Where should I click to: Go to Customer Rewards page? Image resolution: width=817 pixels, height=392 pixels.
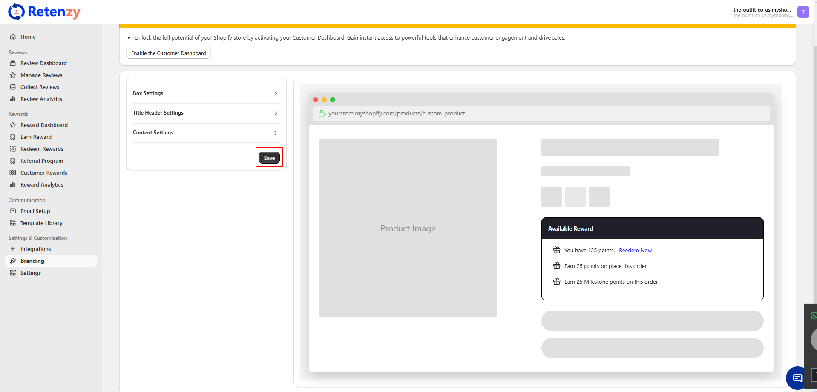coord(43,173)
